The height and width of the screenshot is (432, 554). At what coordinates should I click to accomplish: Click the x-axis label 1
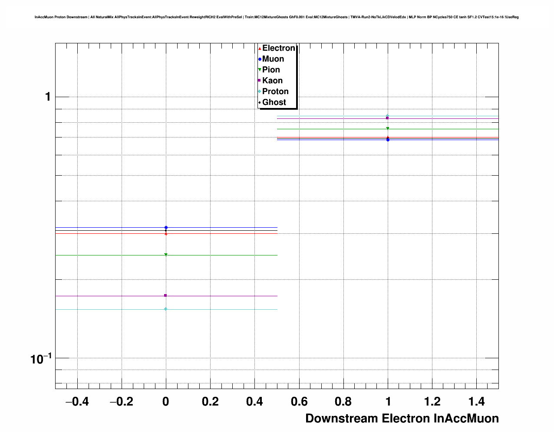[388, 402]
